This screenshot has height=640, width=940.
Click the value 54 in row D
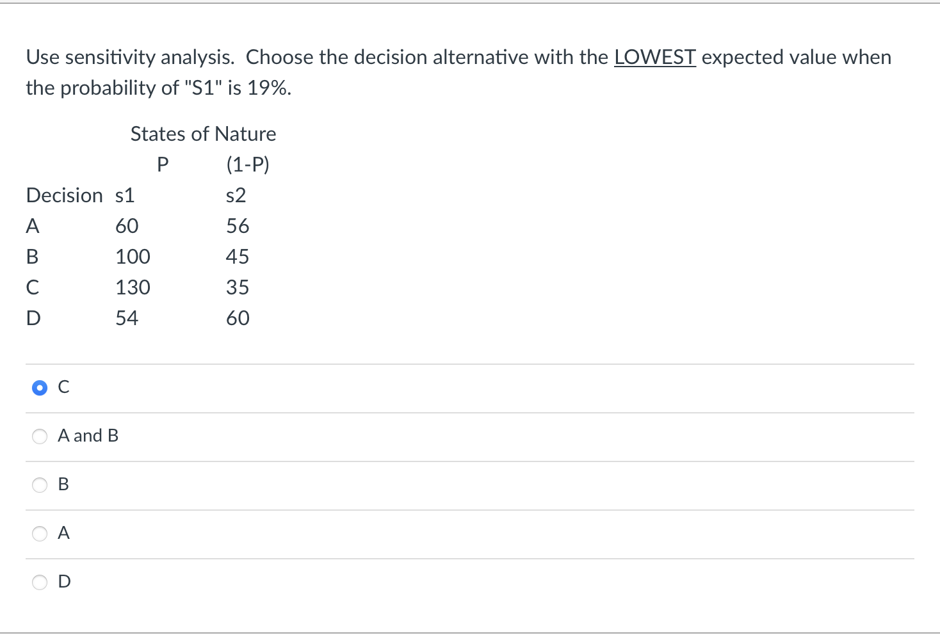click(126, 318)
